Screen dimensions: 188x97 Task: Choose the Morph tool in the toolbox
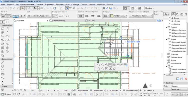[x=8, y=48]
